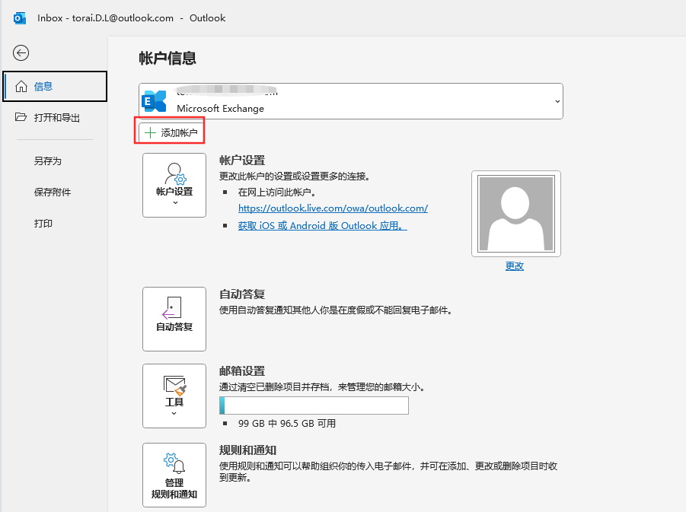
Task: Click the back arrow circle icon
Action: (21, 53)
